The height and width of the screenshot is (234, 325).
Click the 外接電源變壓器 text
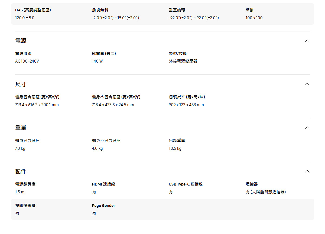click(x=183, y=61)
